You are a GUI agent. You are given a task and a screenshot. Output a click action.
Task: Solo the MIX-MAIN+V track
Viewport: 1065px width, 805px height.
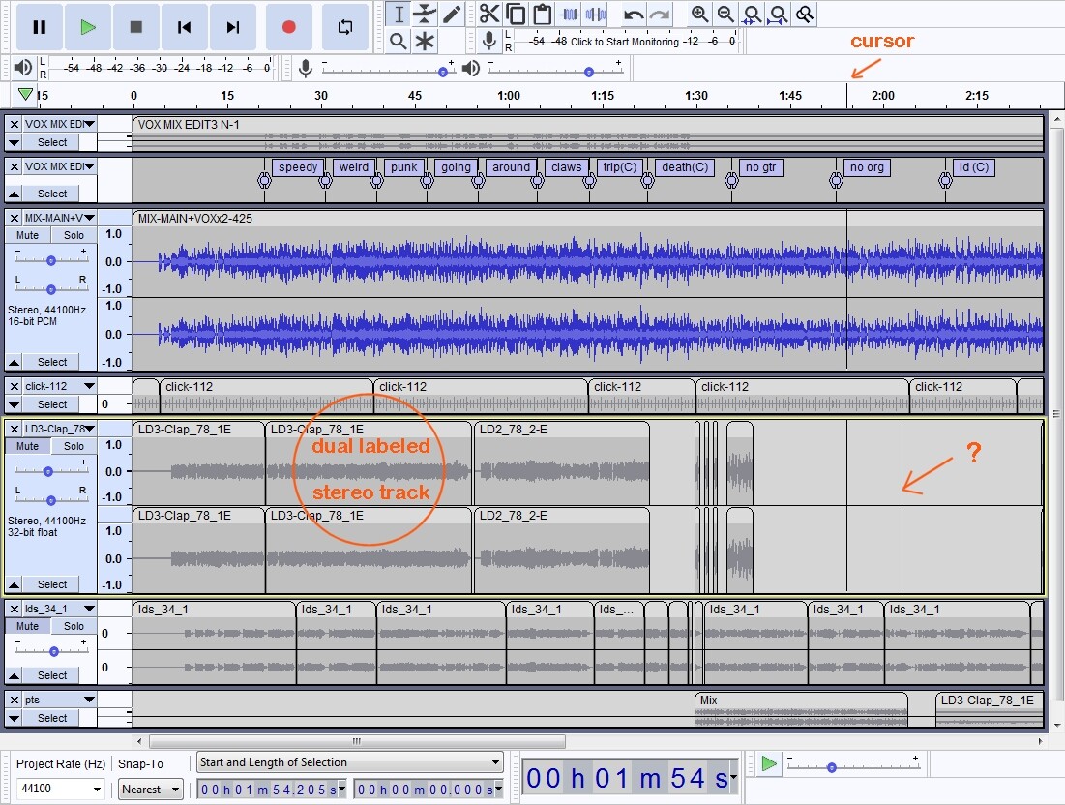[x=74, y=235]
